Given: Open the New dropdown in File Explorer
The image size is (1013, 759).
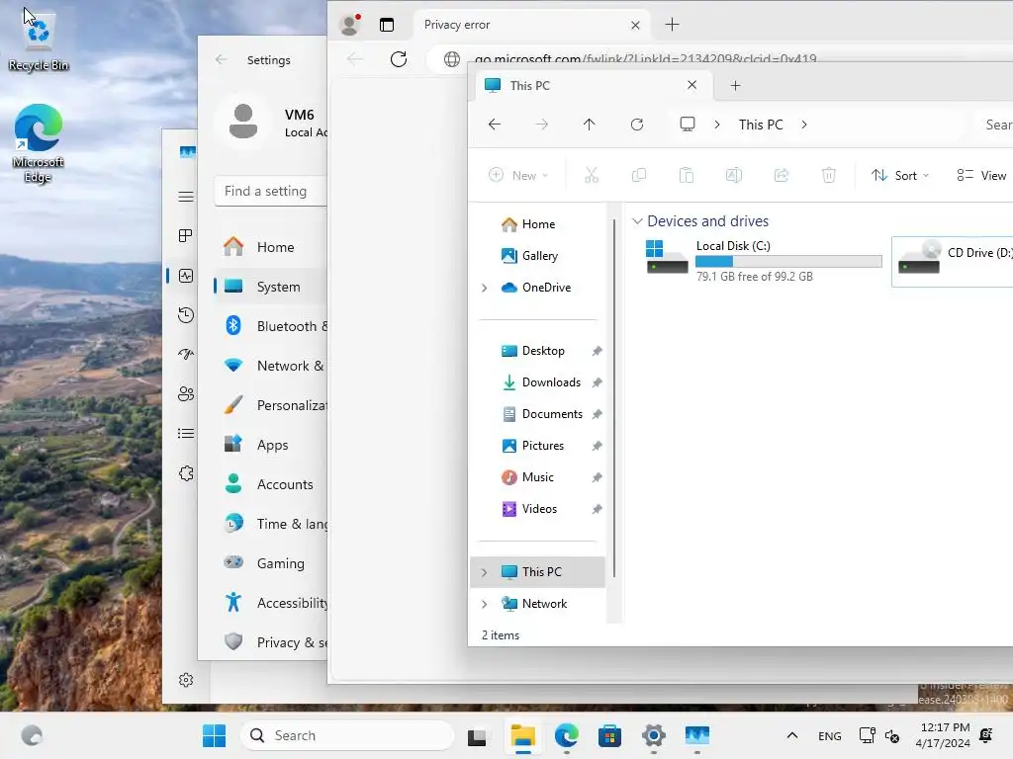Looking at the screenshot, I should (x=518, y=175).
